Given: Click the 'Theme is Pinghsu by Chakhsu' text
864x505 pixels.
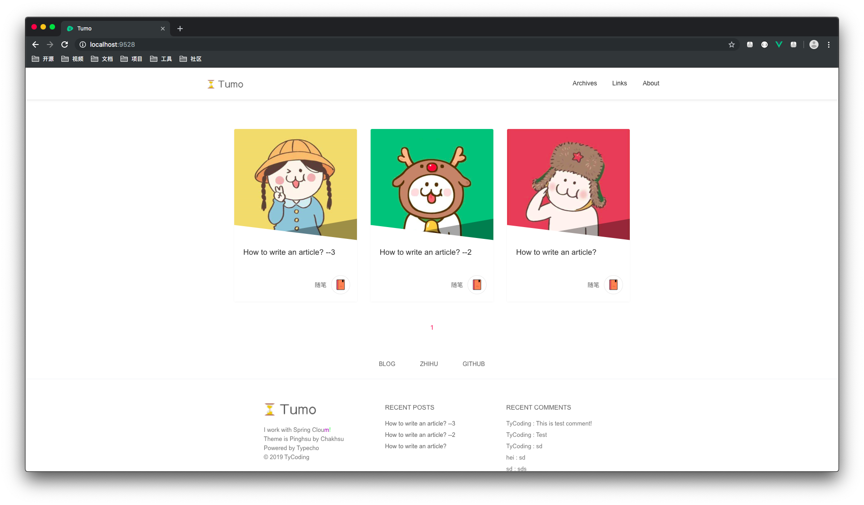Looking at the screenshot, I should (x=304, y=439).
